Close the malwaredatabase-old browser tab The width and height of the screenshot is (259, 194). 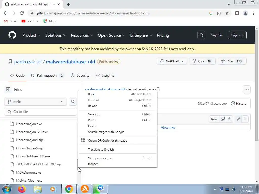[x=59, y=5]
